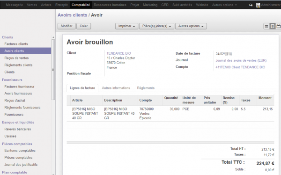This screenshot has height=175, width=281.
Task: Open TENDANCE BIO client link
Action: (x=118, y=53)
